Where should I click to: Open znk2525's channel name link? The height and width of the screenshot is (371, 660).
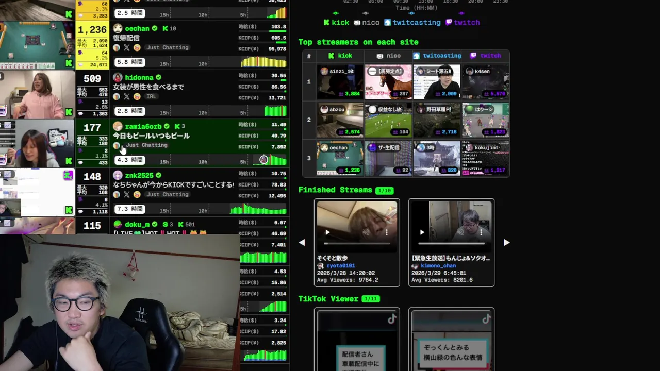point(139,176)
